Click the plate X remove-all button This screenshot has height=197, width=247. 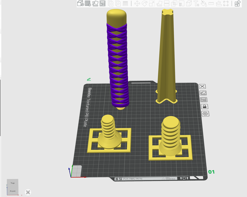point(202,86)
